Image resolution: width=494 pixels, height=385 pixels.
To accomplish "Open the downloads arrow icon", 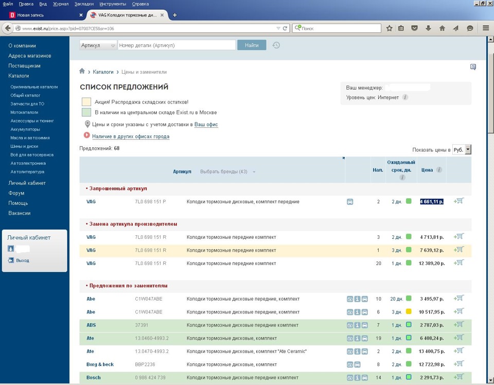I will [428, 28].
